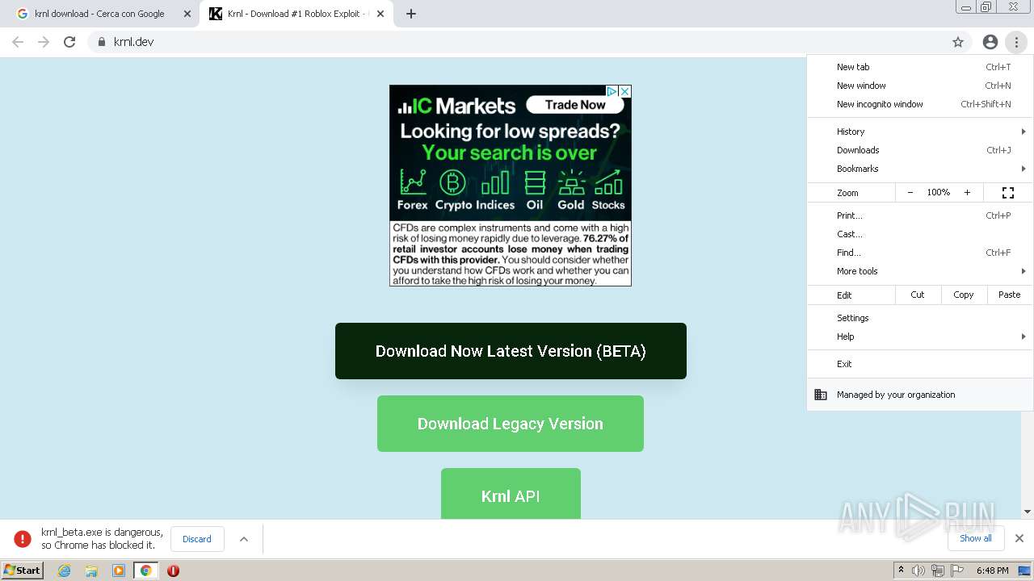This screenshot has width=1034, height=581.
Task: Click Copy in the Edit row
Action: click(x=964, y=295)
